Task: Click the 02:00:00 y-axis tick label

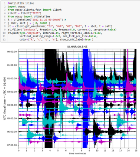Action: point(12,78)
